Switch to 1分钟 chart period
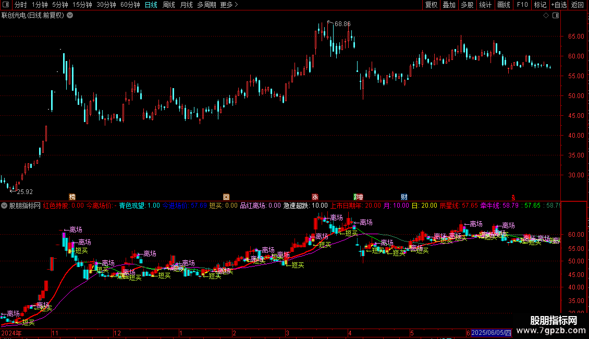The height and width of the screenshot is (339, 589). [40, 5]
